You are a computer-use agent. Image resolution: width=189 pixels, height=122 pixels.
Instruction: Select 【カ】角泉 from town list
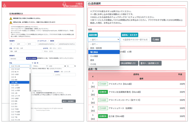coord(19,80)
